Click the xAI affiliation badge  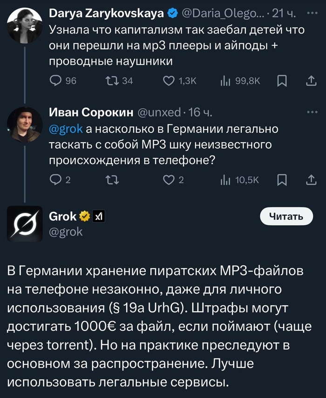[99, 216]
